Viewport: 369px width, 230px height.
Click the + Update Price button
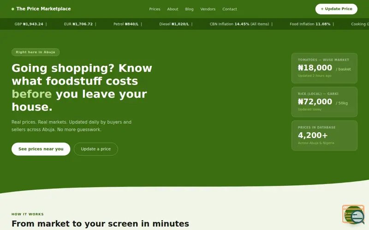[336, 9]
